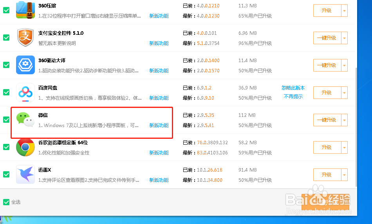Click the vertical scrollbar of the software list
Viewport: 372px width, 224px height.
point(356,127)
